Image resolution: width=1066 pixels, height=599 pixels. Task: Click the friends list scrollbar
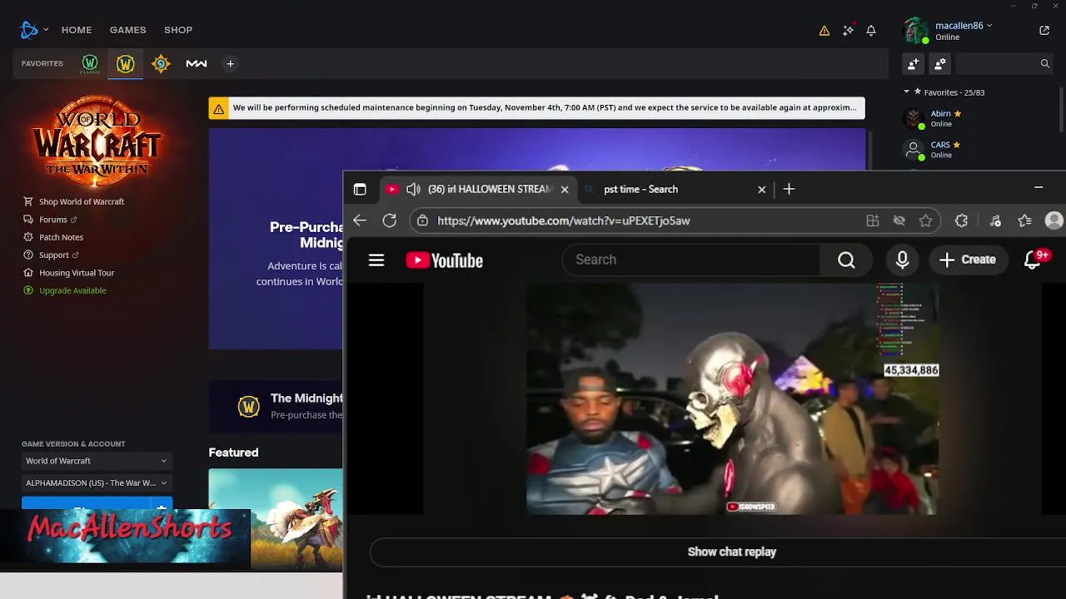(1061, 109)
